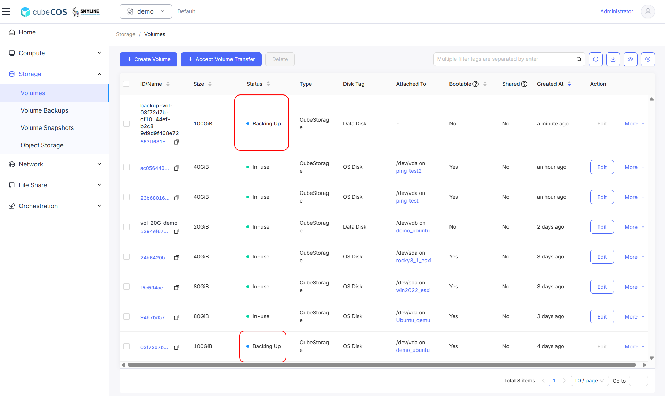Go to next pagination page arrow

click(565, 381)
